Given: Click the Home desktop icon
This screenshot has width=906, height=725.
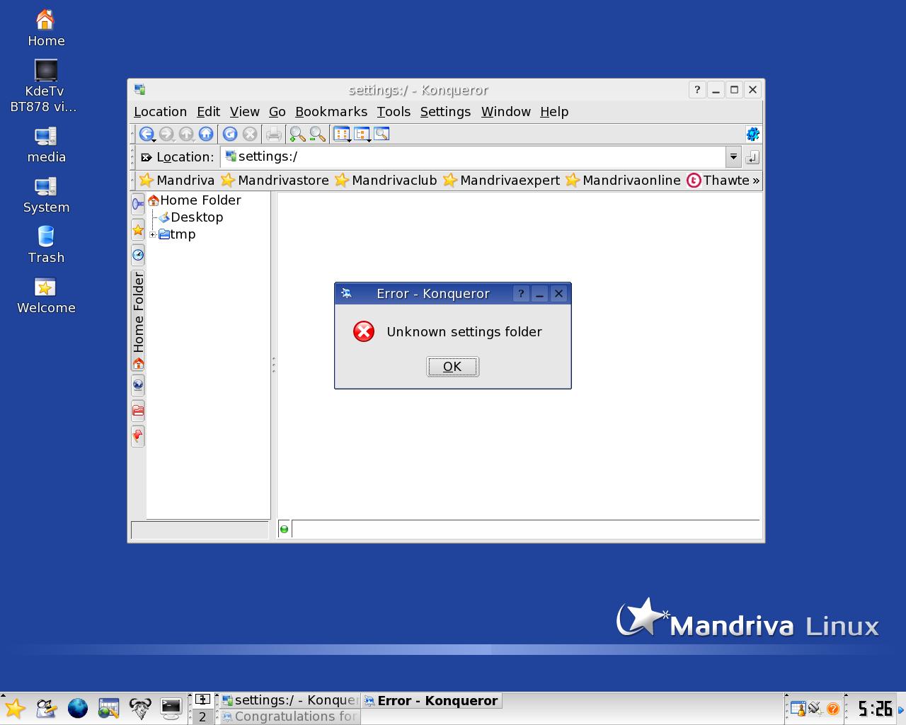Looking at the screenshot, I should 46,28.
